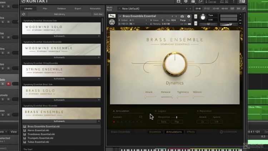Solo the Brass Ensemble instrument
The image size is (268, 151).
pos(195,17)
